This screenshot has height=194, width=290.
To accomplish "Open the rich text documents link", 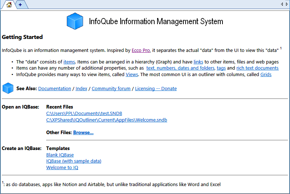I will tap(257, 68).
